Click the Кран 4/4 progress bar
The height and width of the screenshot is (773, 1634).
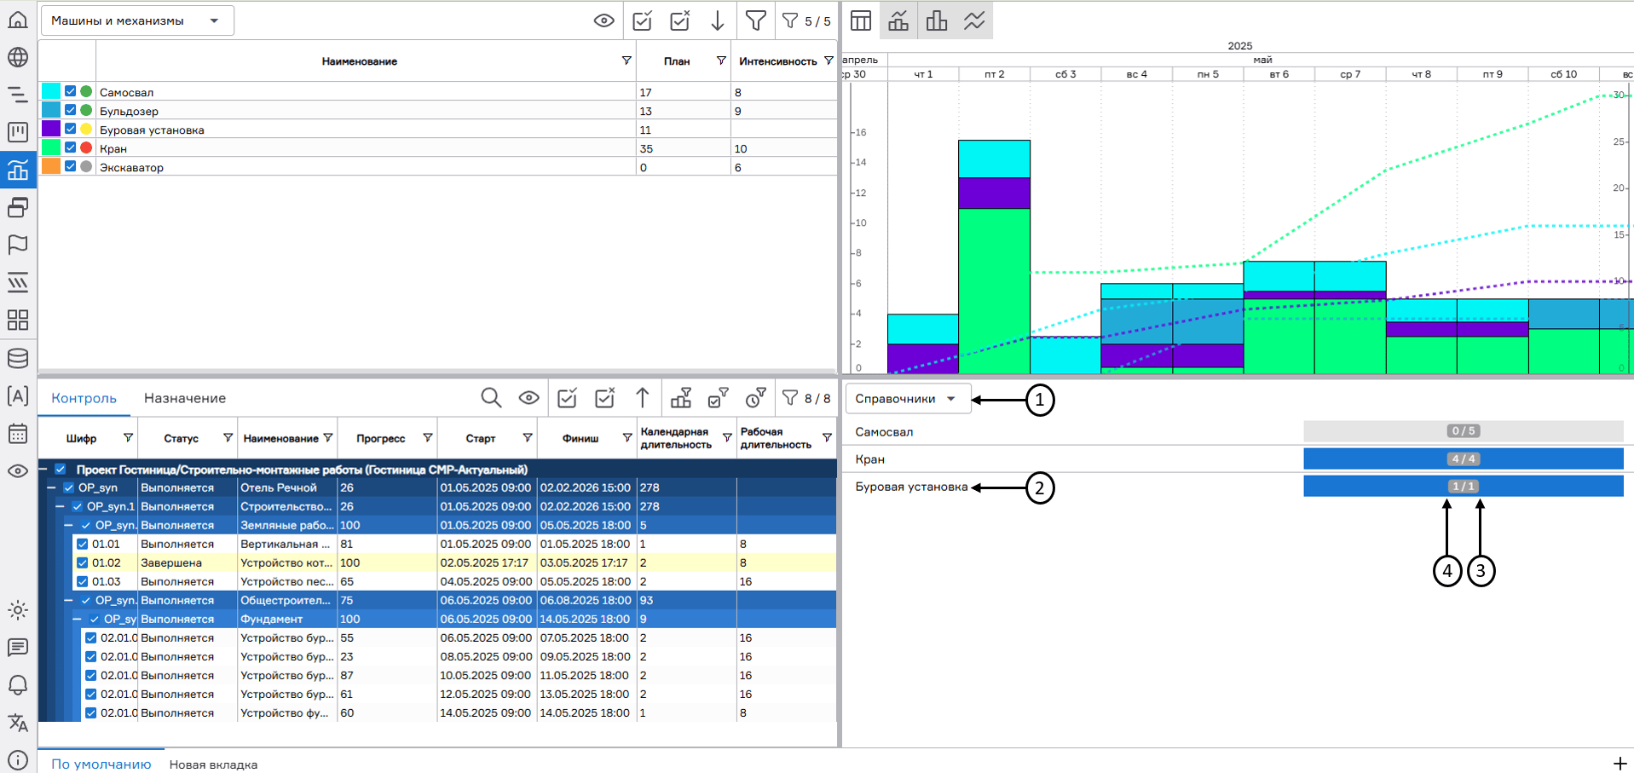(1463, 459)
